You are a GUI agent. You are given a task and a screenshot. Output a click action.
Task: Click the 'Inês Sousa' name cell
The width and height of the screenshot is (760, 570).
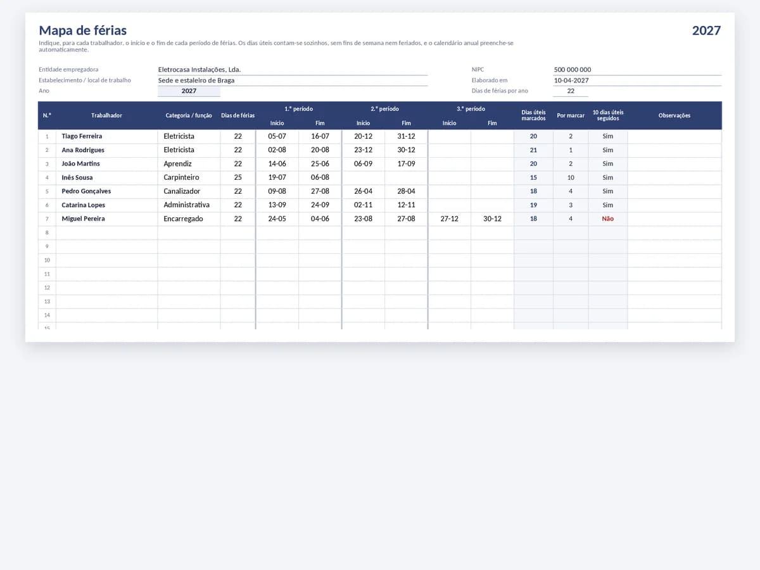point(106,178)
